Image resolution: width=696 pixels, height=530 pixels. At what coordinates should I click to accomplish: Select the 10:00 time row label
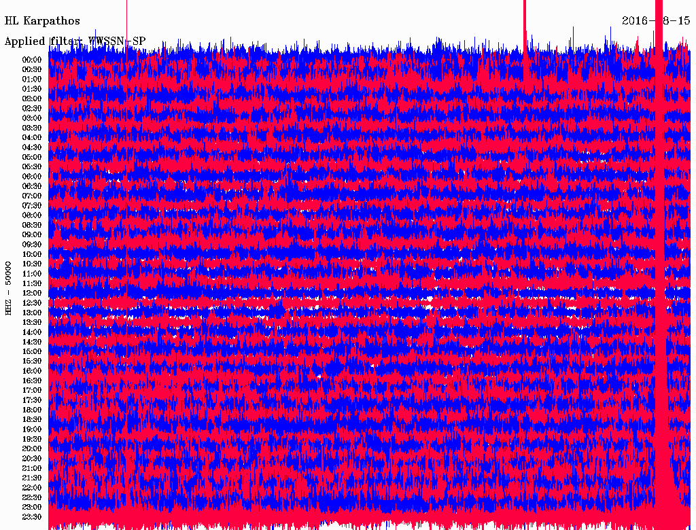point(32,254)
